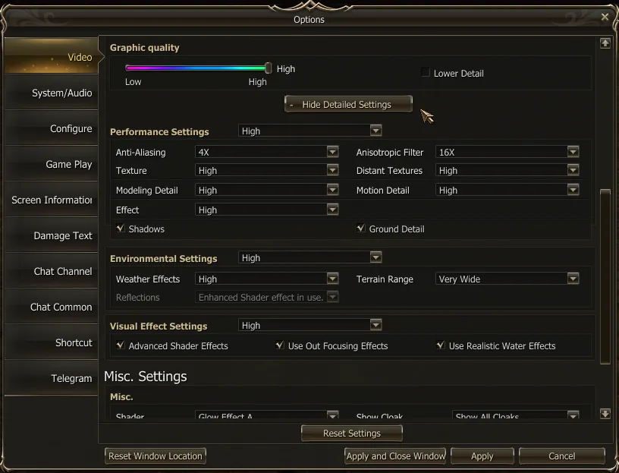Click the Cancel button
Image resolution: width=619 pixels, height=473 pixels.
(x=562, y=456)
